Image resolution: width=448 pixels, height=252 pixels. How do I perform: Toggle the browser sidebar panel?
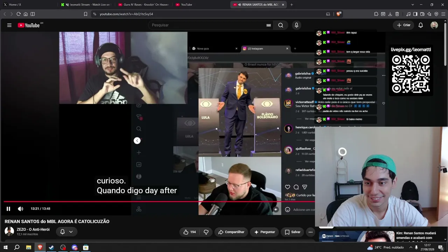415,14
